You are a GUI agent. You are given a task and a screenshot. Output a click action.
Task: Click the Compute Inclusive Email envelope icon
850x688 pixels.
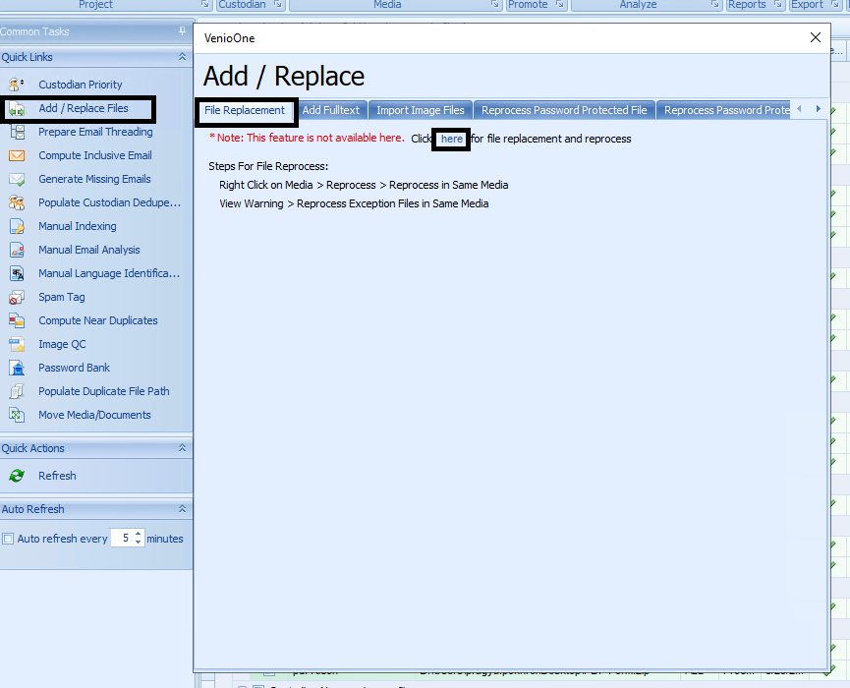point(17,155)
